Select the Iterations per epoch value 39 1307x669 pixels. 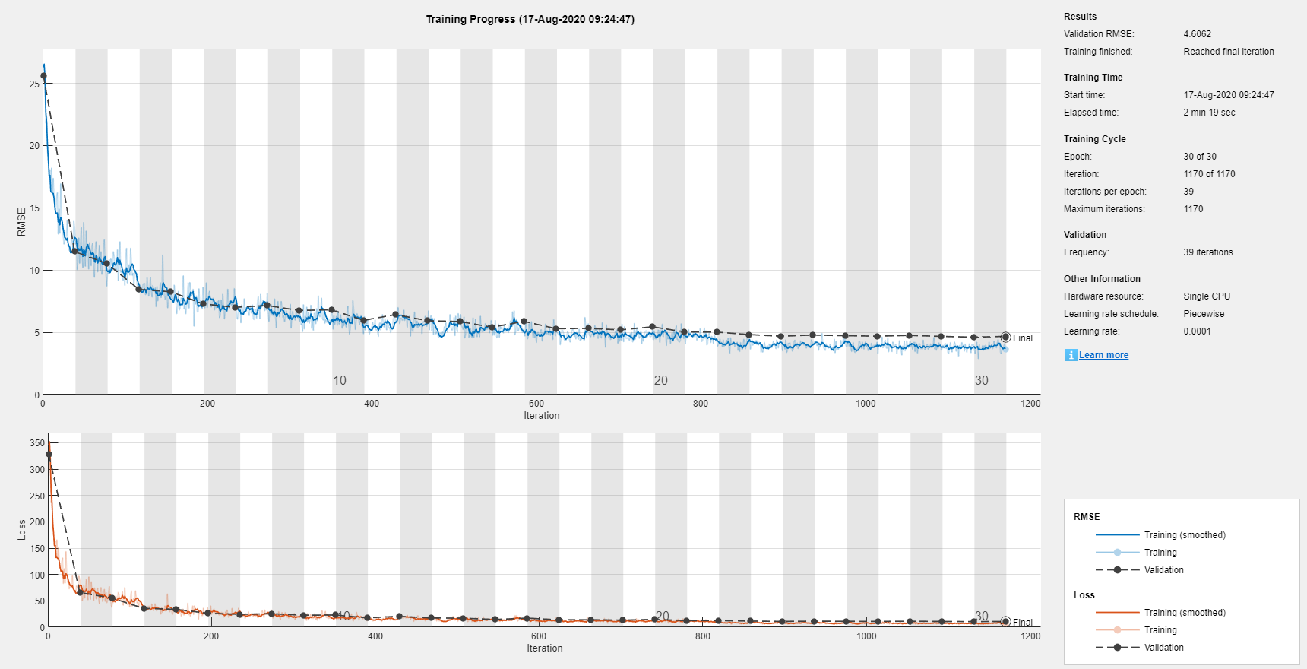click(1188, 192)
